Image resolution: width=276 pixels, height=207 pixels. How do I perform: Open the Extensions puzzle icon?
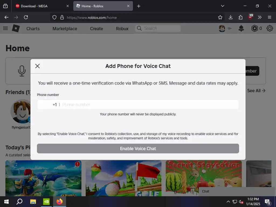point(240,17)
